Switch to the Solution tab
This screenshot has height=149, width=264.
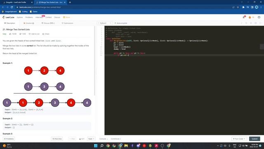click(x=29, y=23)
